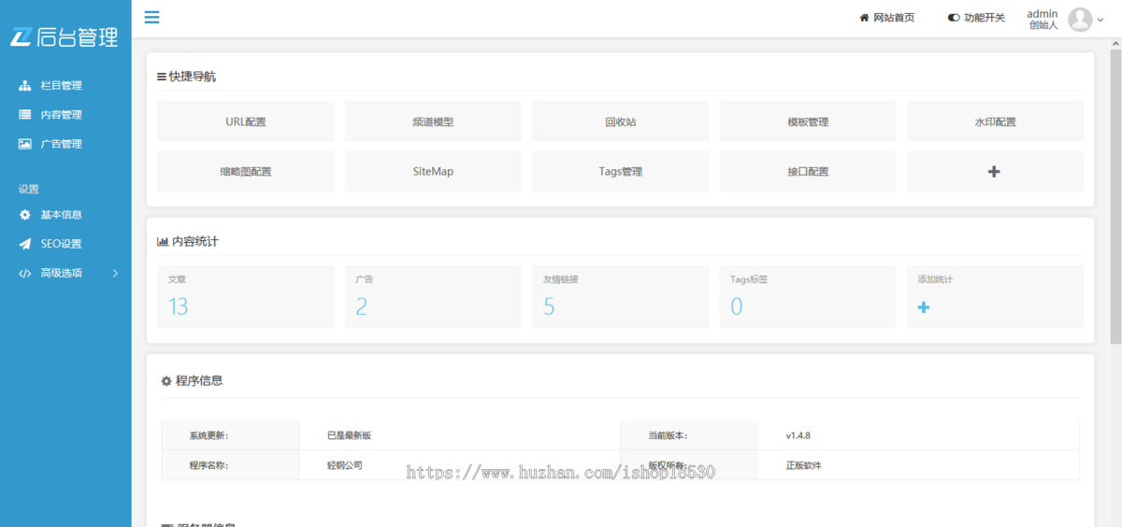Open the 频道模型 shortcut
The height and width of the screenshot is (527, 1122).
pyautogui.click(x=433, y=121)
